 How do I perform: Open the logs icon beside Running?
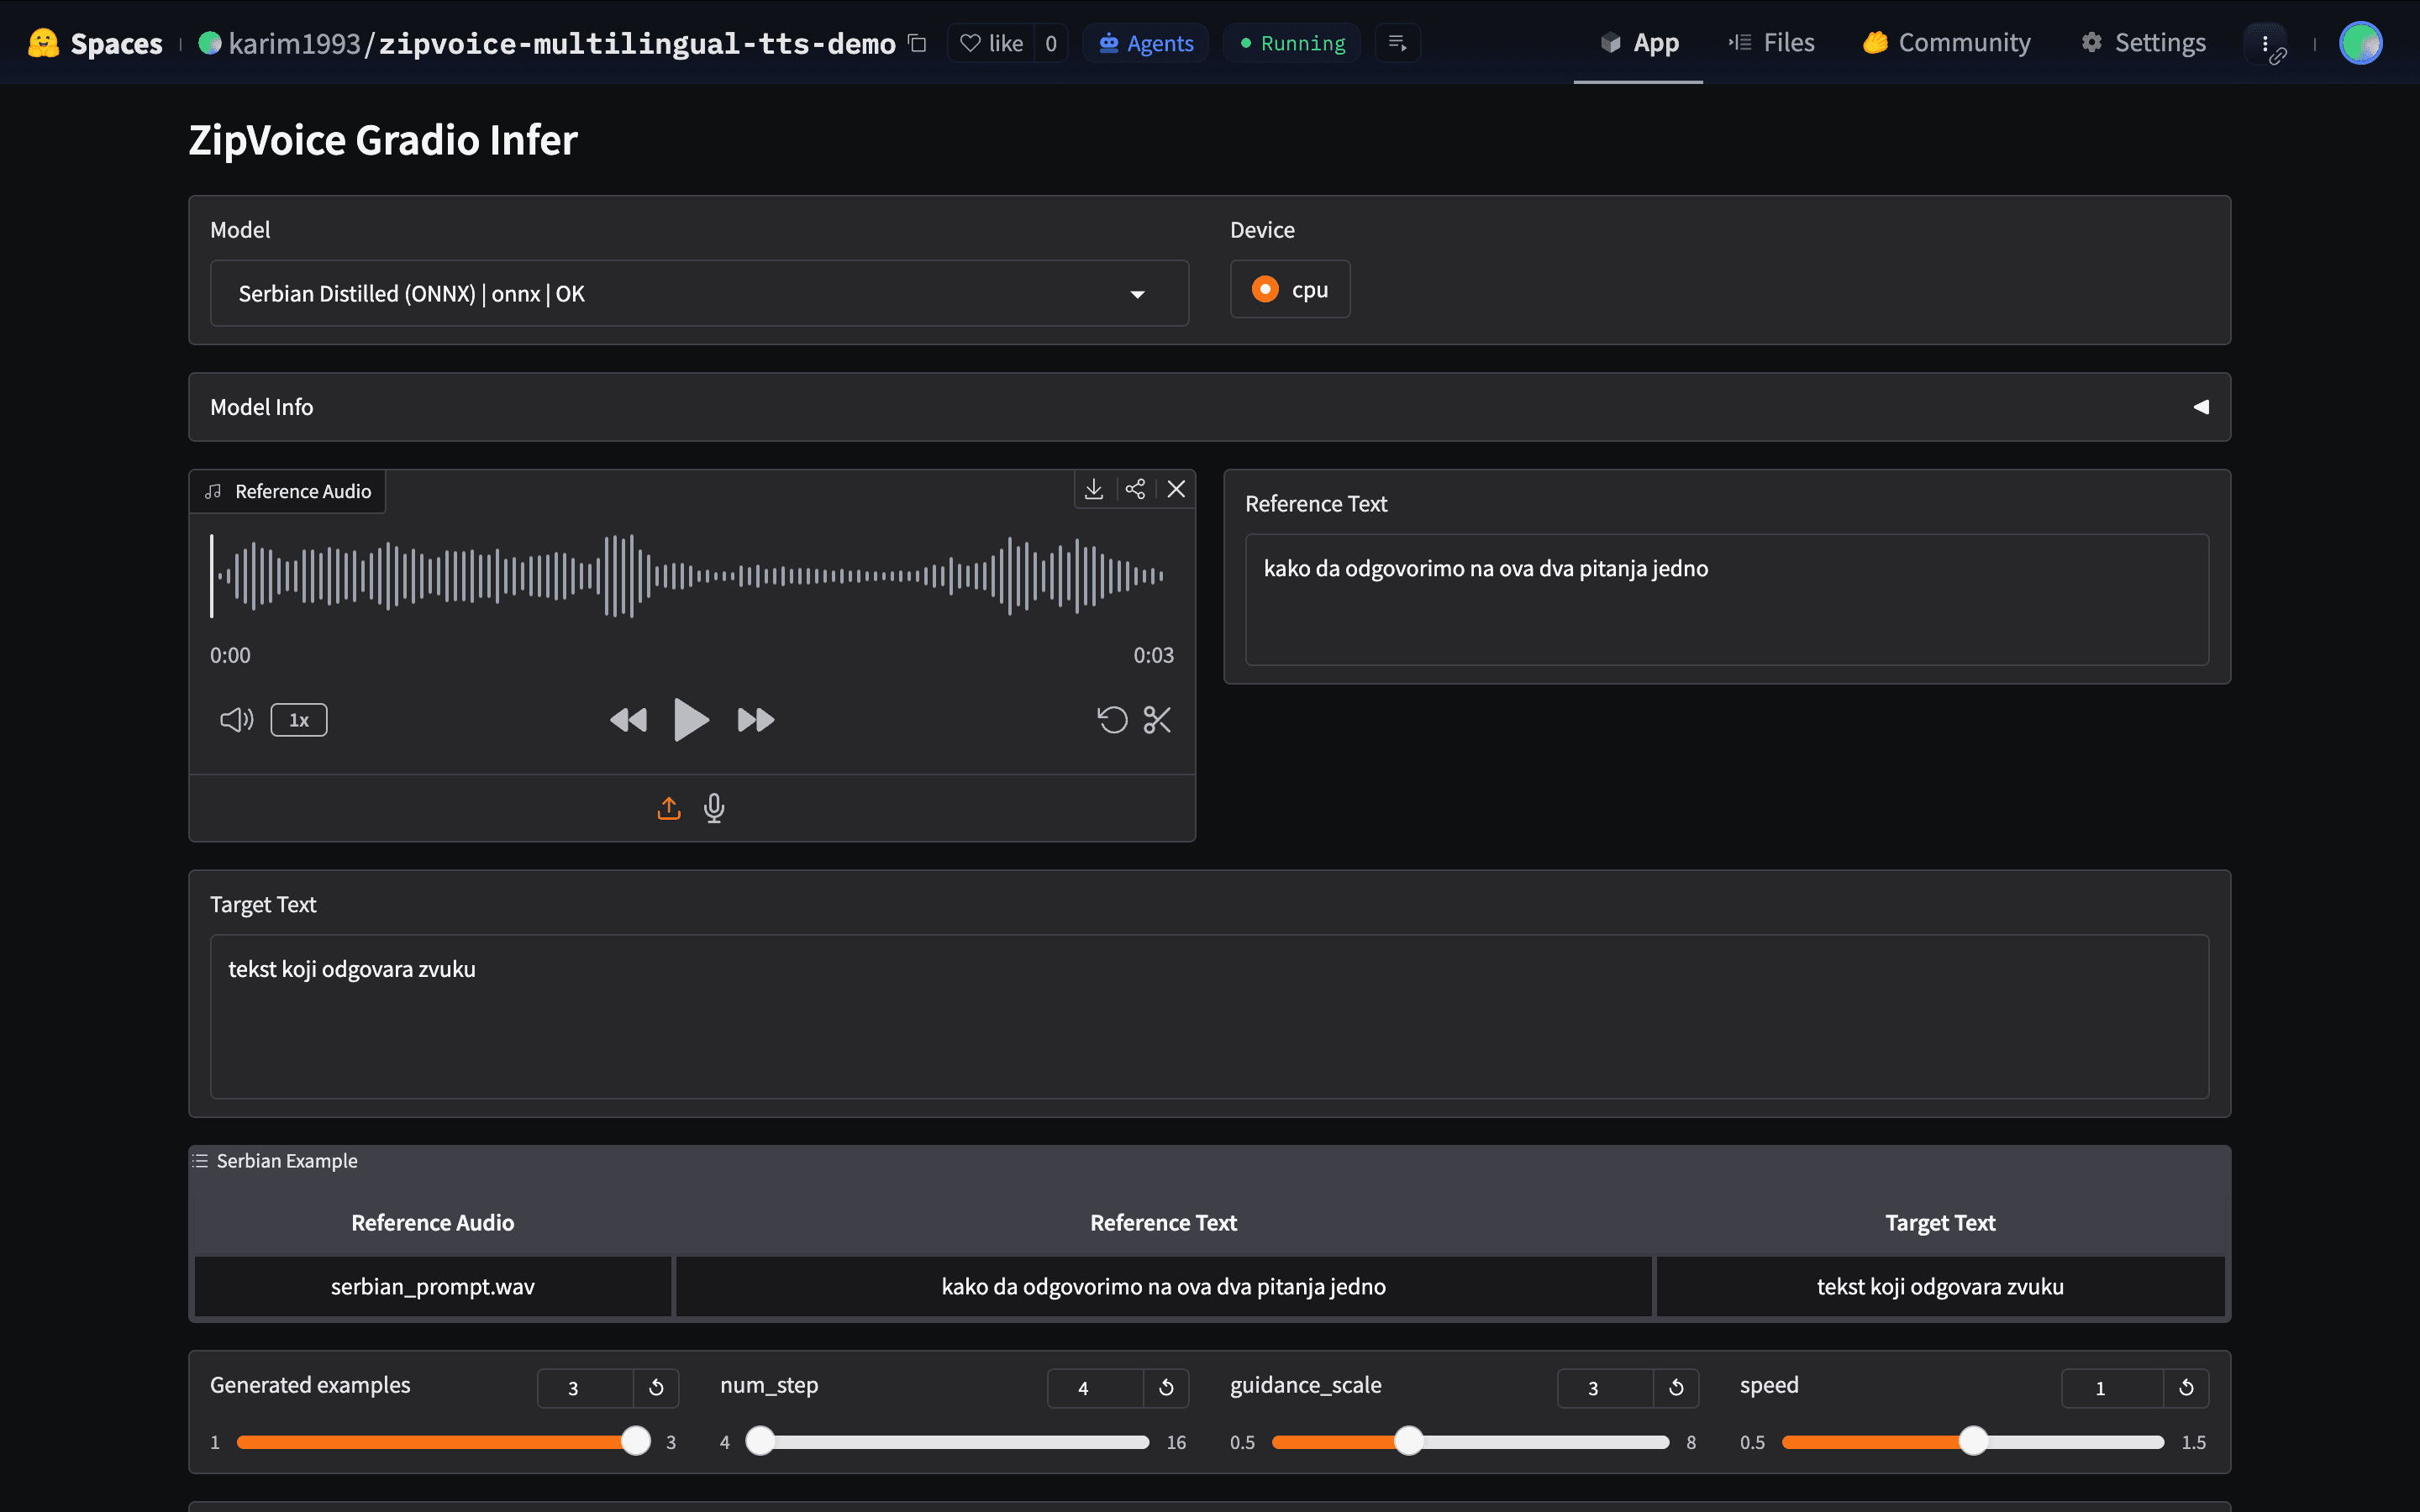[x=1398, y=43]
